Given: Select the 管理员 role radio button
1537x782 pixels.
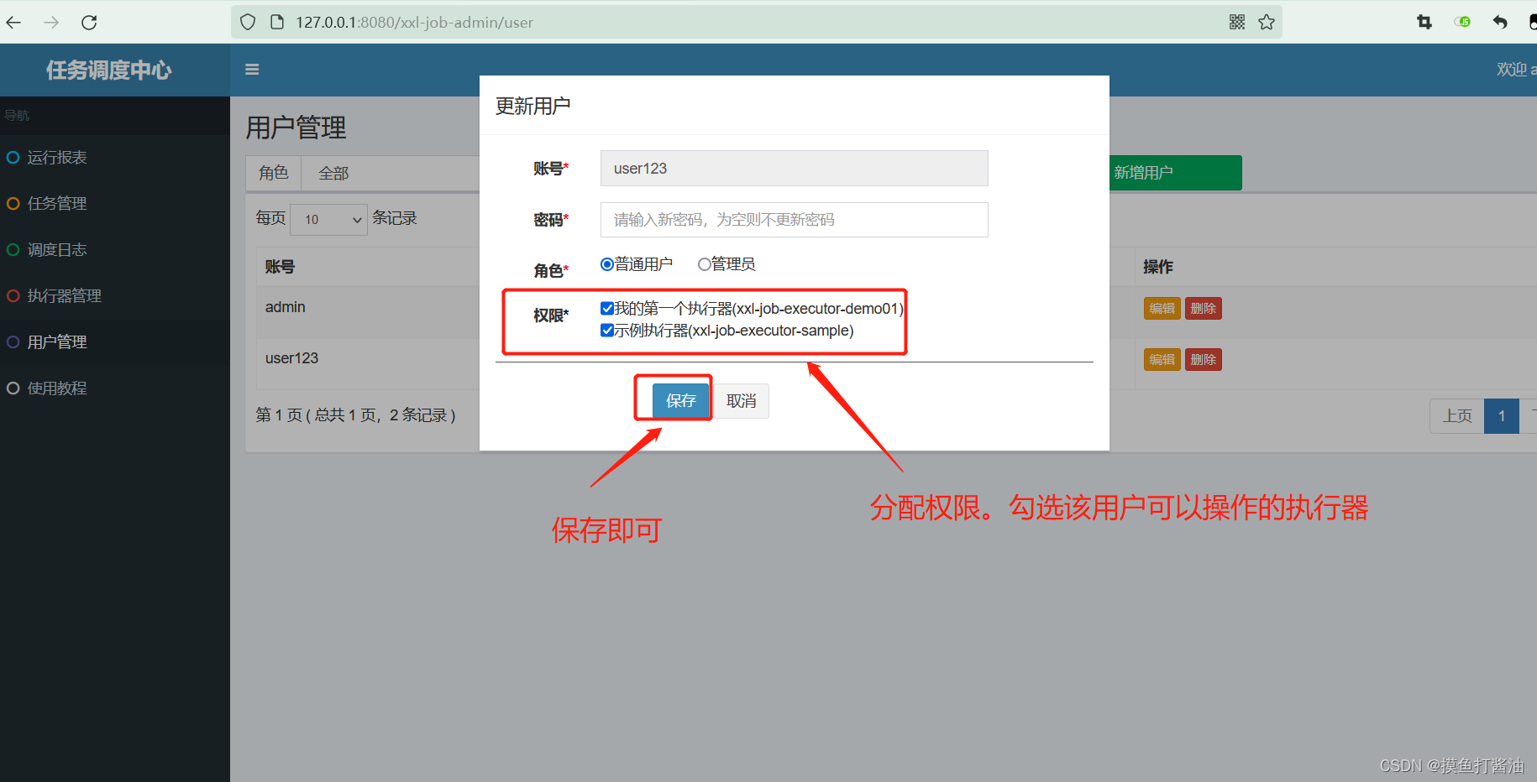Looking at the screenshot, I should point(705,264).
